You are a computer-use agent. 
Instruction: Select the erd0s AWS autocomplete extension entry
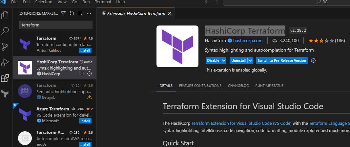click(55, 137)
